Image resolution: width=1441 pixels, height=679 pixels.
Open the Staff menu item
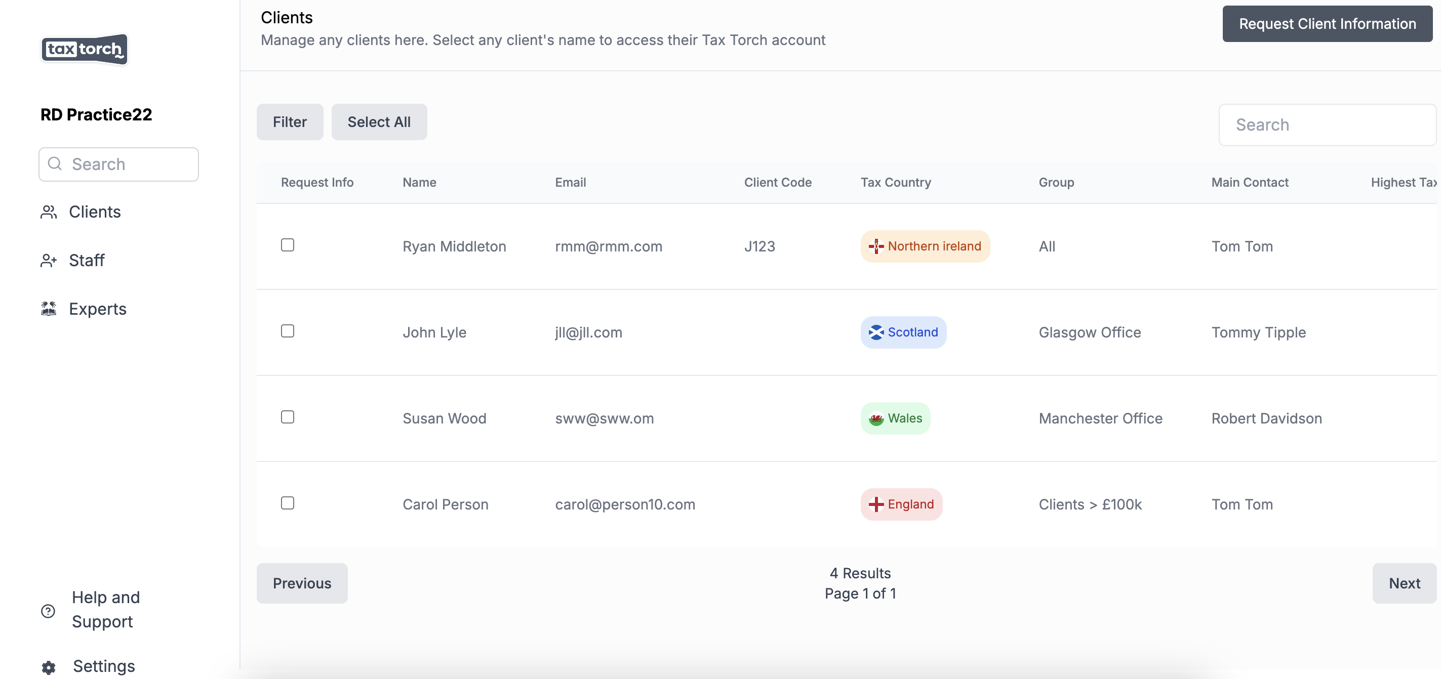tap(87, 261)
